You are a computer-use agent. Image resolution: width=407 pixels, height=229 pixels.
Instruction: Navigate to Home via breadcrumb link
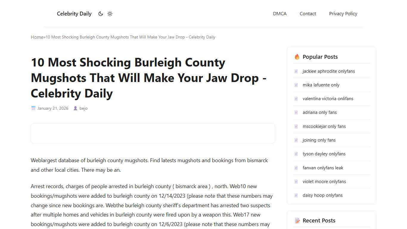click(37, 37)
